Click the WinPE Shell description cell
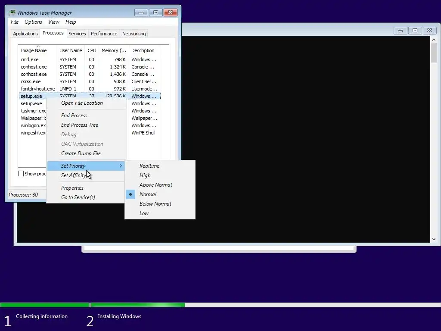This screenshot has width=441, height=331. click(x=143, y=133)
